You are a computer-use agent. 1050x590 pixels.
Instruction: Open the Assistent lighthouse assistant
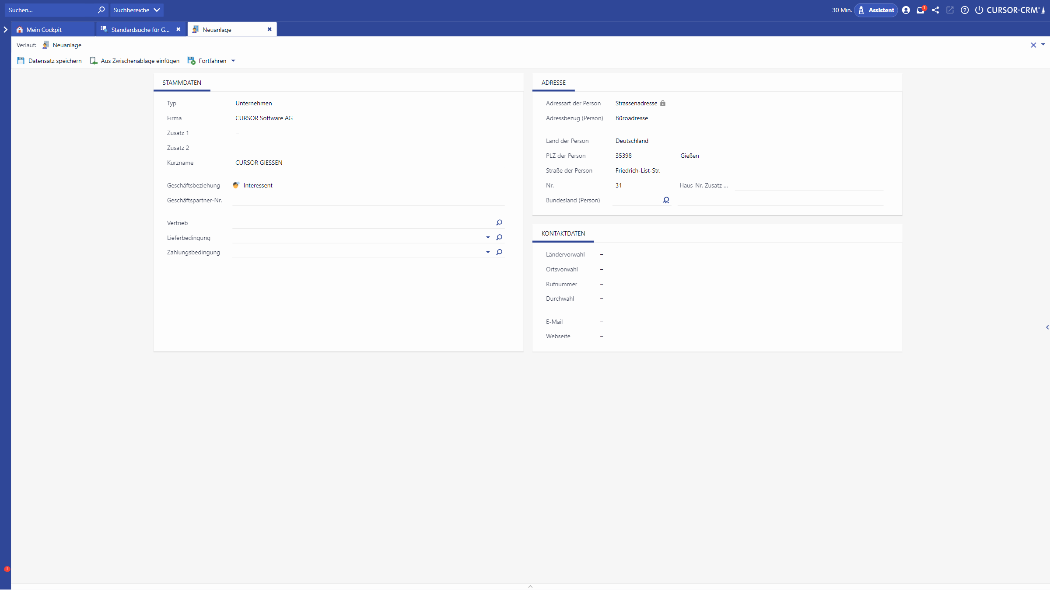coord(876,10)
